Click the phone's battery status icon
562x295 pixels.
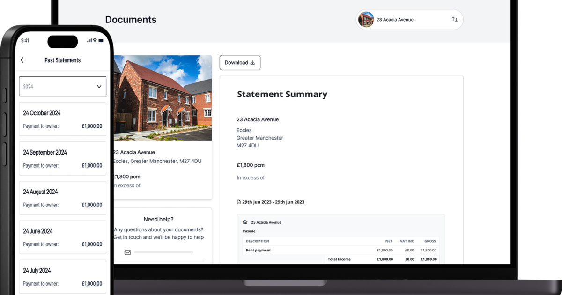tap(102, 40)
